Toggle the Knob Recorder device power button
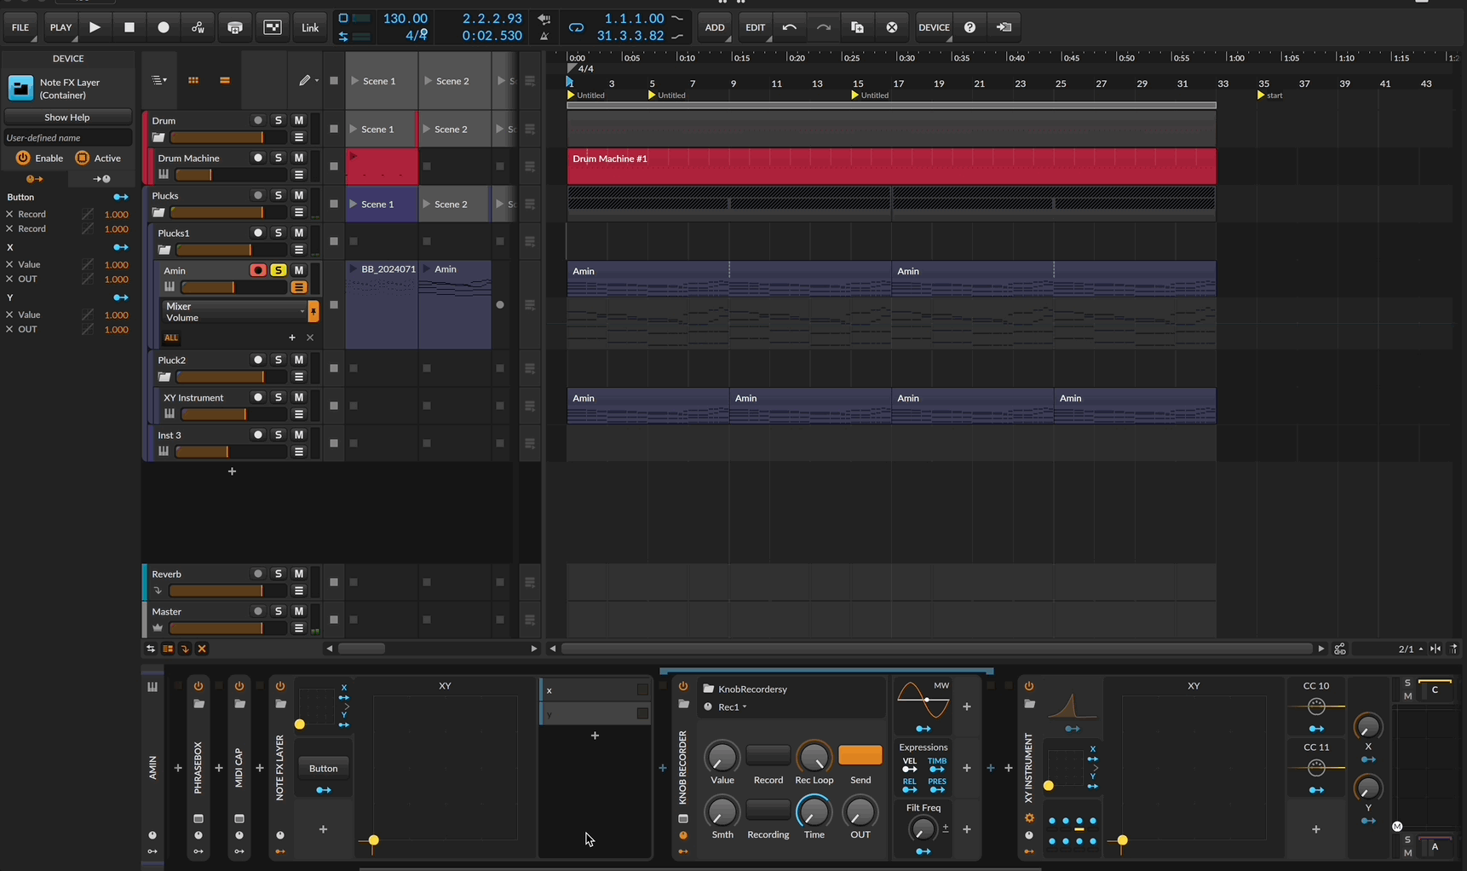This screenshot has width=1467, height=871. tap(683, 686)
